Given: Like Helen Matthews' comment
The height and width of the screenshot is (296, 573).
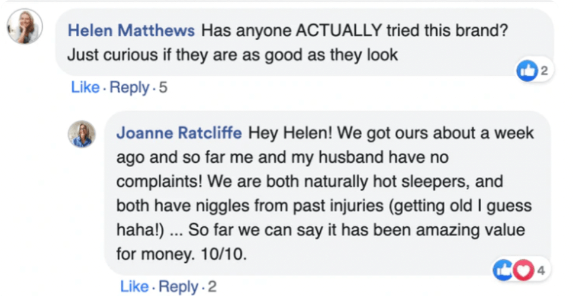Looking at the screenshot, I should point(85,88).
